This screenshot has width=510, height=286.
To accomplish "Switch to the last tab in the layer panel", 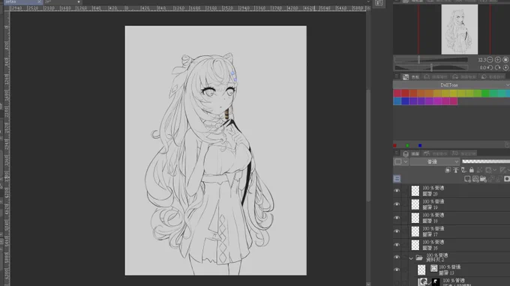I will [x=464, y=153].
